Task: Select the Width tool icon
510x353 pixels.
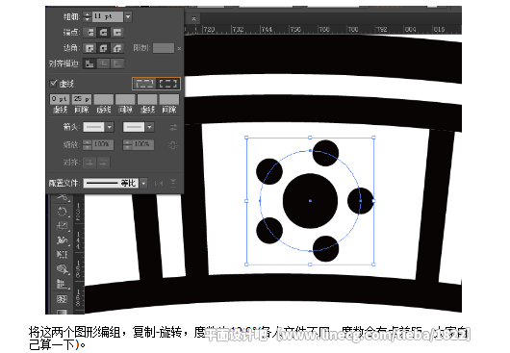Action: tap(62, 240)
